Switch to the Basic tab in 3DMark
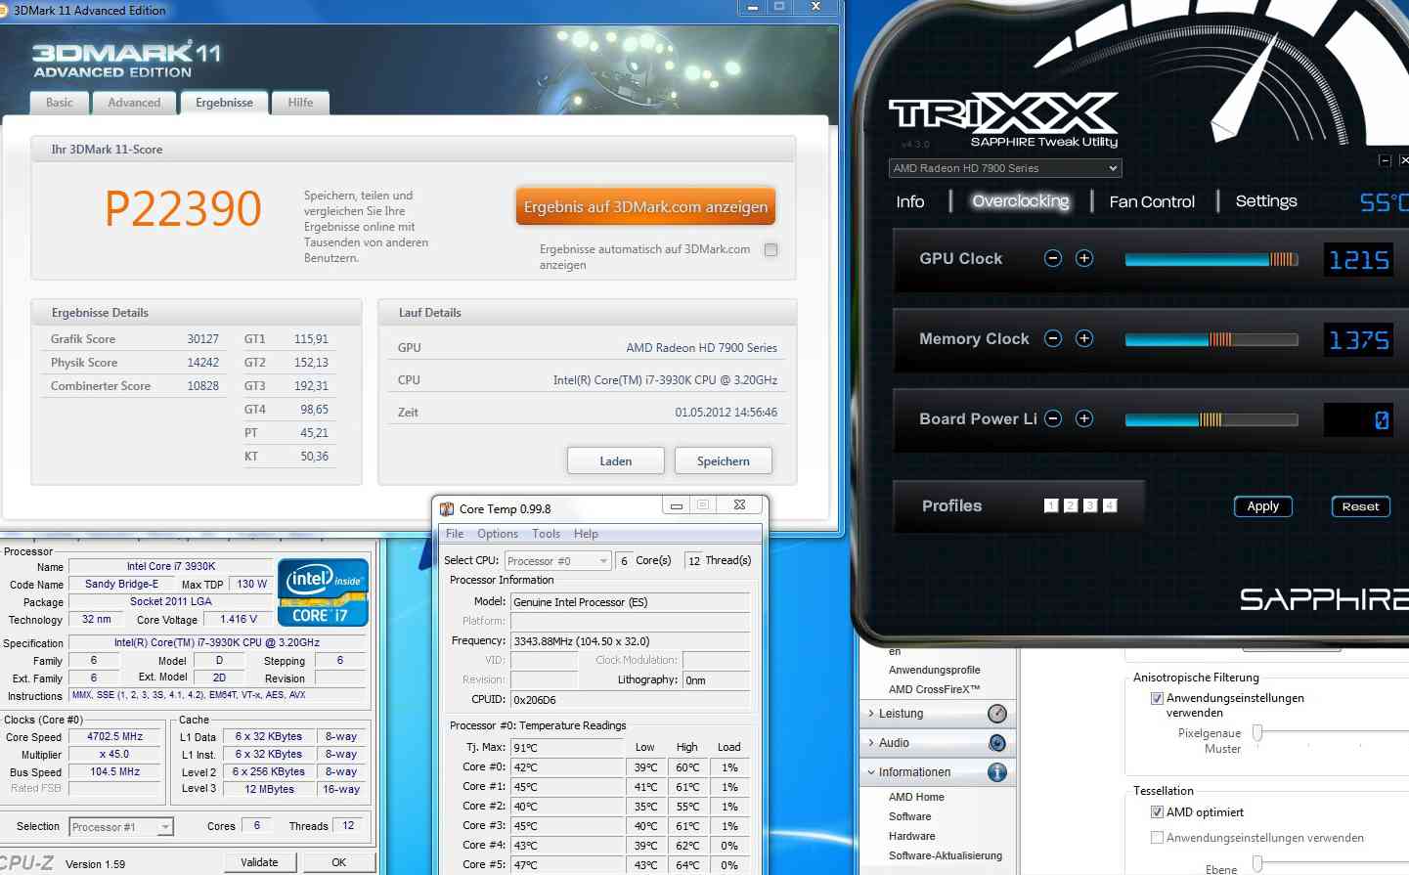This screenshot has width=1409, height=875. click(x=60, y=103)
